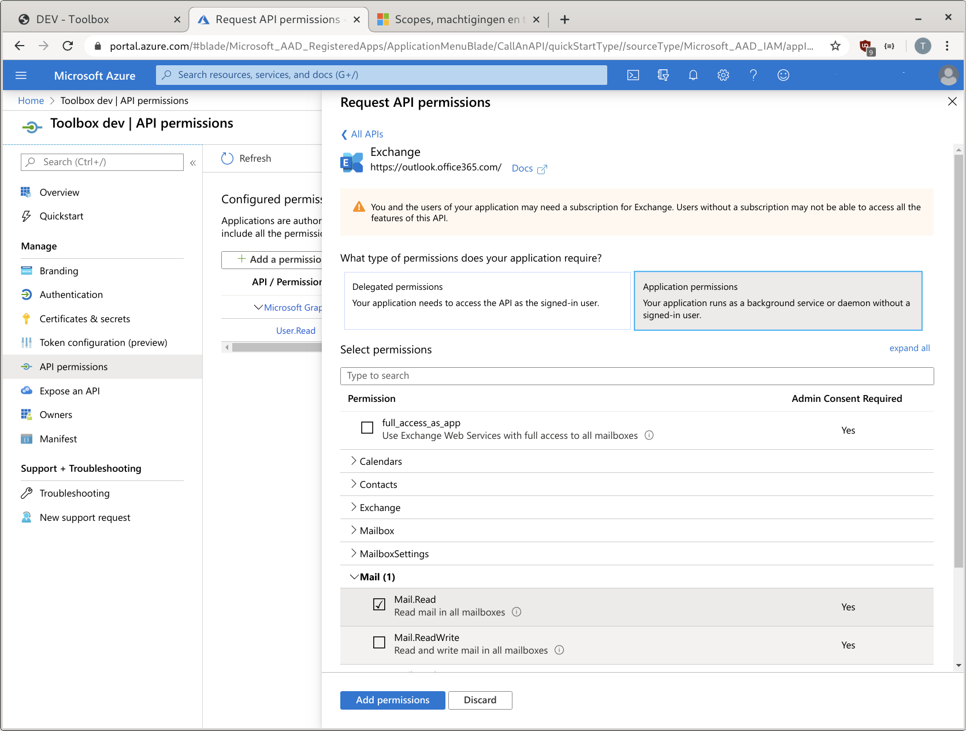Open portal settings gear
This screenshot has width=966, height=731.
723,75
